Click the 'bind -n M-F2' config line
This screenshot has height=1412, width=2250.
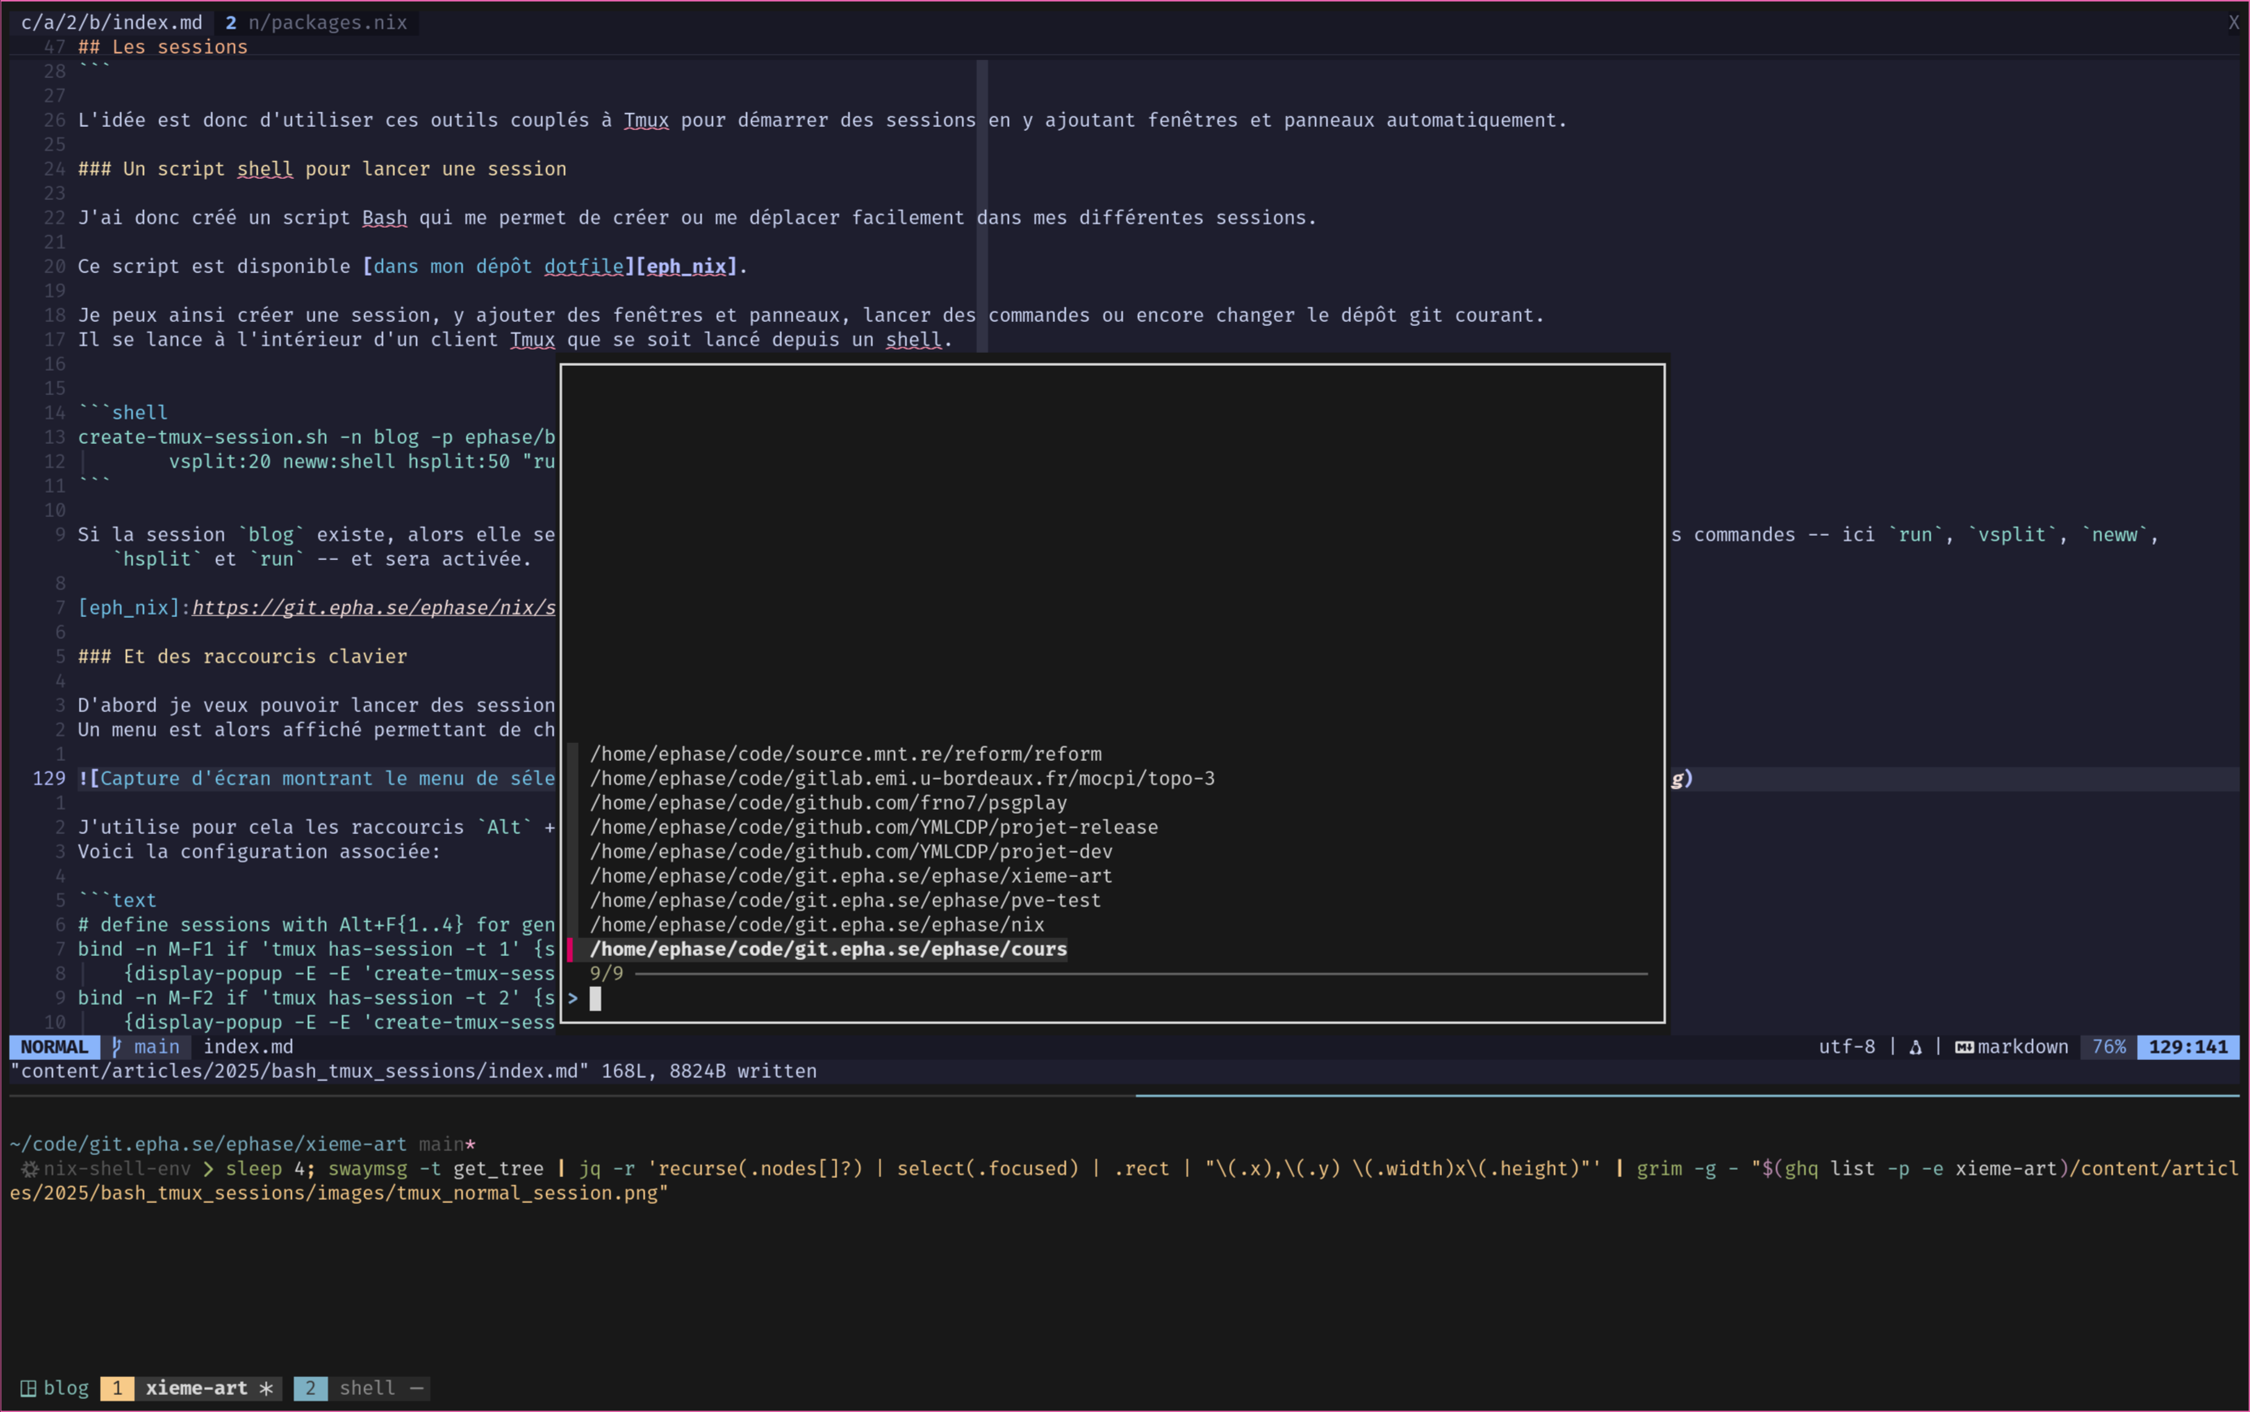[316, 997]
